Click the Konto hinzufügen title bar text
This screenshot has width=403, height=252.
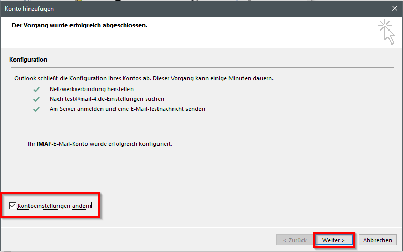(29, 8)
